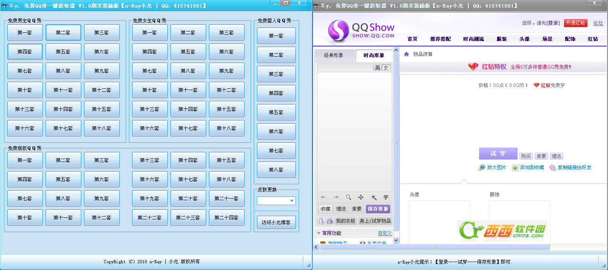Image resolution: width=608 pixels, height=270 pixels.
Task: Open the 首页 nav item
Action: click(412, 39)
